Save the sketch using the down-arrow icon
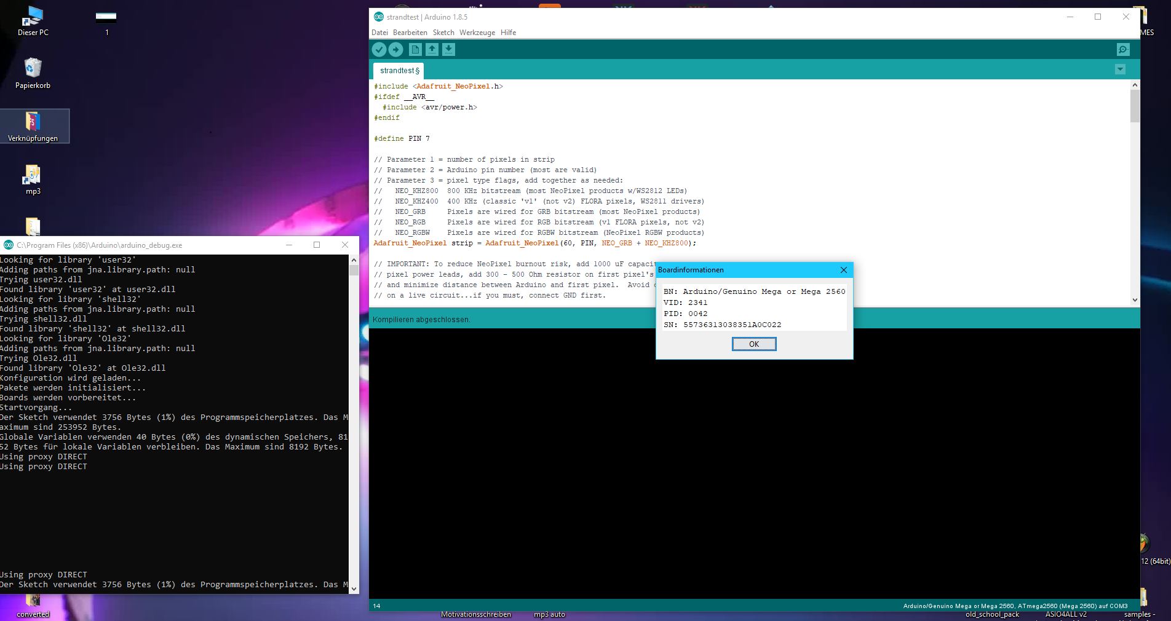The width and height of the screenshot is (1171, 621). tap(448, 50)
